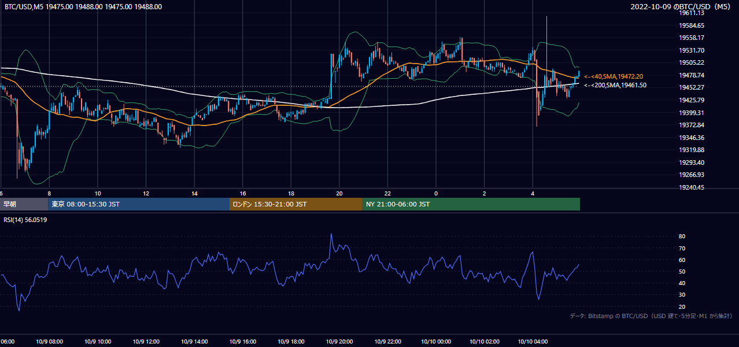Click the 10/9 10:00 time label
The width and height of the screenshot is (739, 347).
[x=98, y=342]
